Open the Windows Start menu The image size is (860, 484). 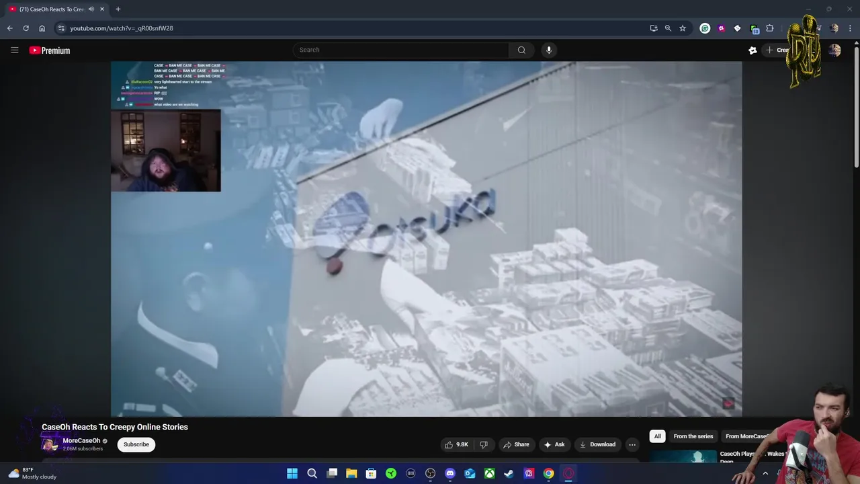(x=292, y=473)
